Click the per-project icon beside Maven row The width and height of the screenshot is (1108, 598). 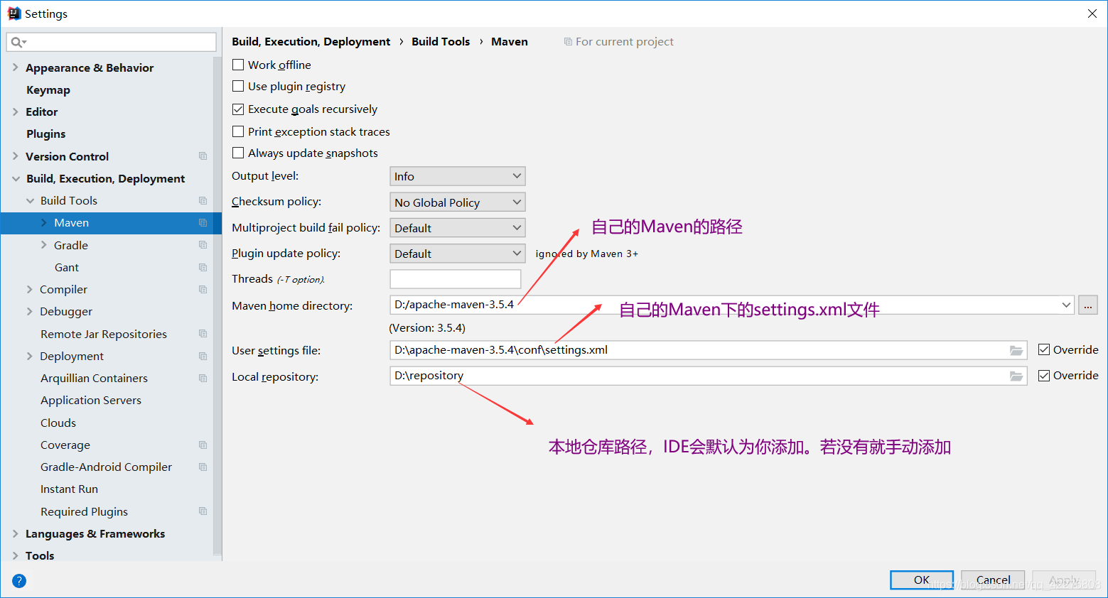pos(203,223)
